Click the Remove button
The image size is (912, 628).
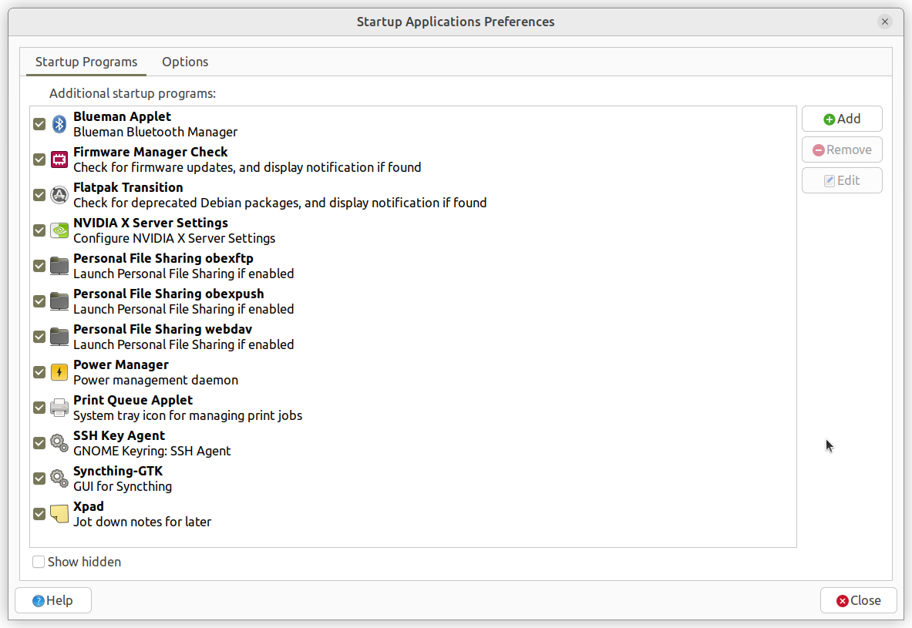[x=842, y=149]
